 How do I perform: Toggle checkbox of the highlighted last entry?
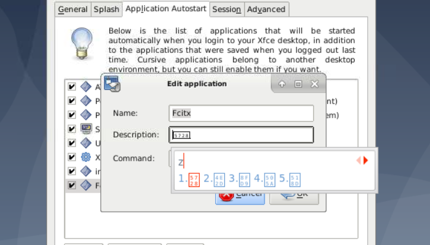(72, 185)
